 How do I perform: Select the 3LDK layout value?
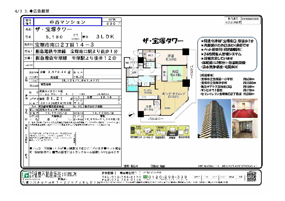click(105, 37)
